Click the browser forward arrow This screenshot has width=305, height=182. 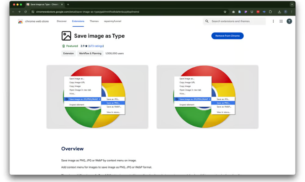pyautogui.click(x=19, y=12)
